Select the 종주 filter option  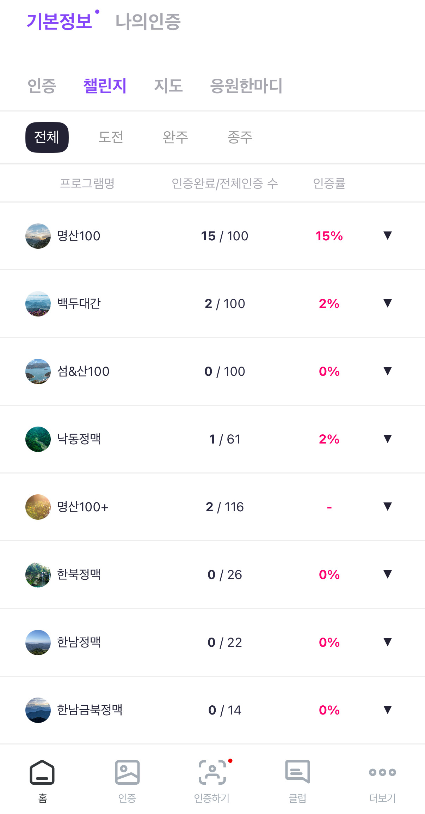[x=240, y=137]
